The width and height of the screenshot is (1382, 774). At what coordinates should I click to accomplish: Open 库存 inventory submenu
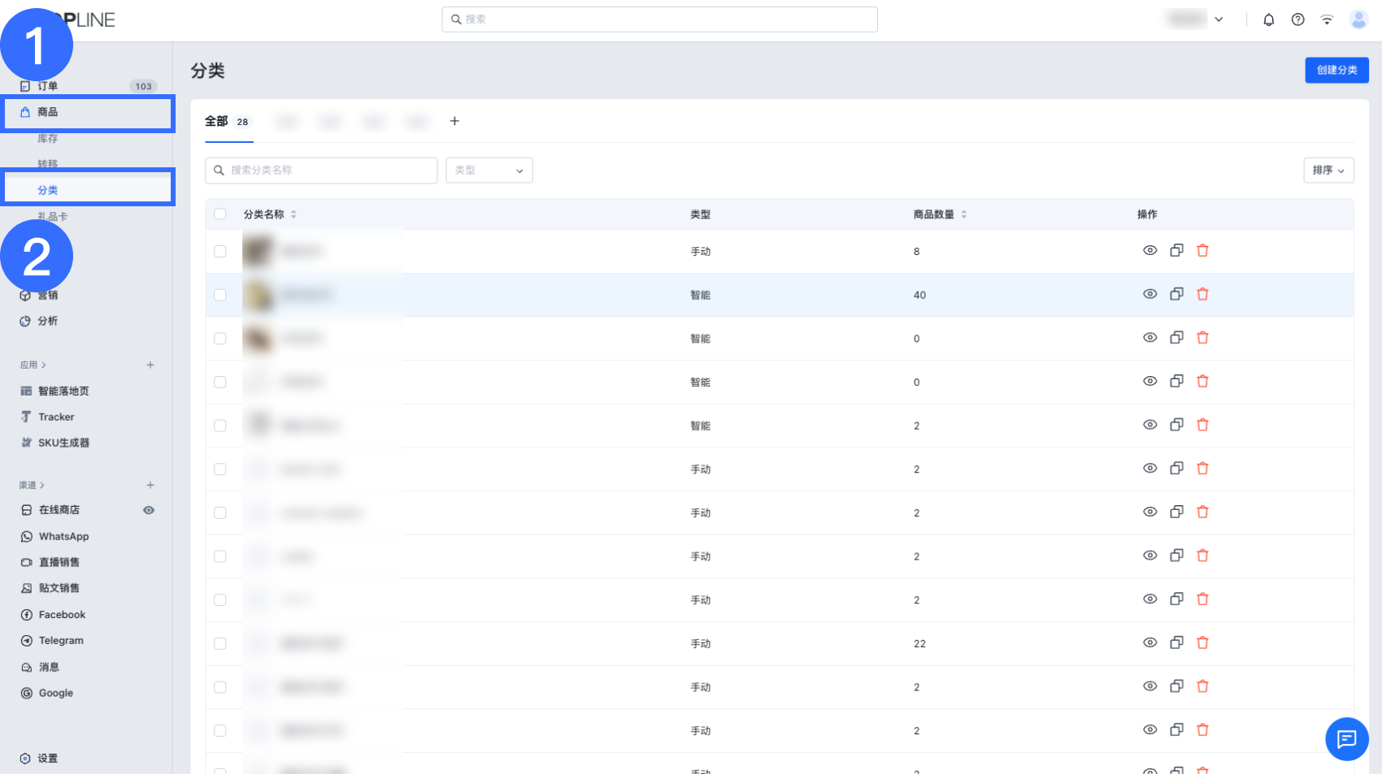coord(47,139)
